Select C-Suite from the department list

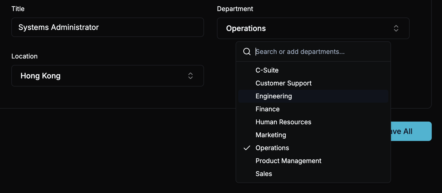(x=267, y=70)
